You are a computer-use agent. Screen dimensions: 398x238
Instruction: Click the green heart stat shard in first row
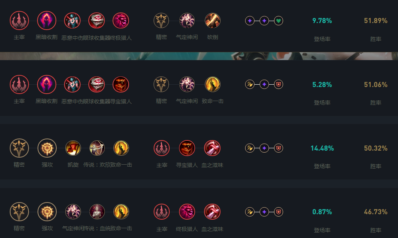[278, 21]
